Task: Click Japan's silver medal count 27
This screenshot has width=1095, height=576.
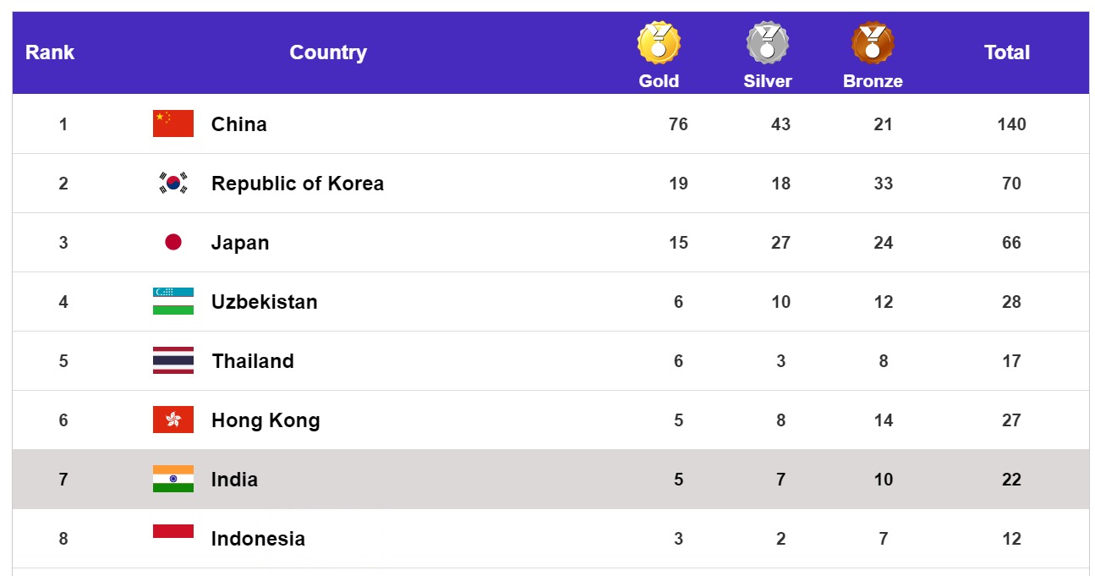Action: 780,243
